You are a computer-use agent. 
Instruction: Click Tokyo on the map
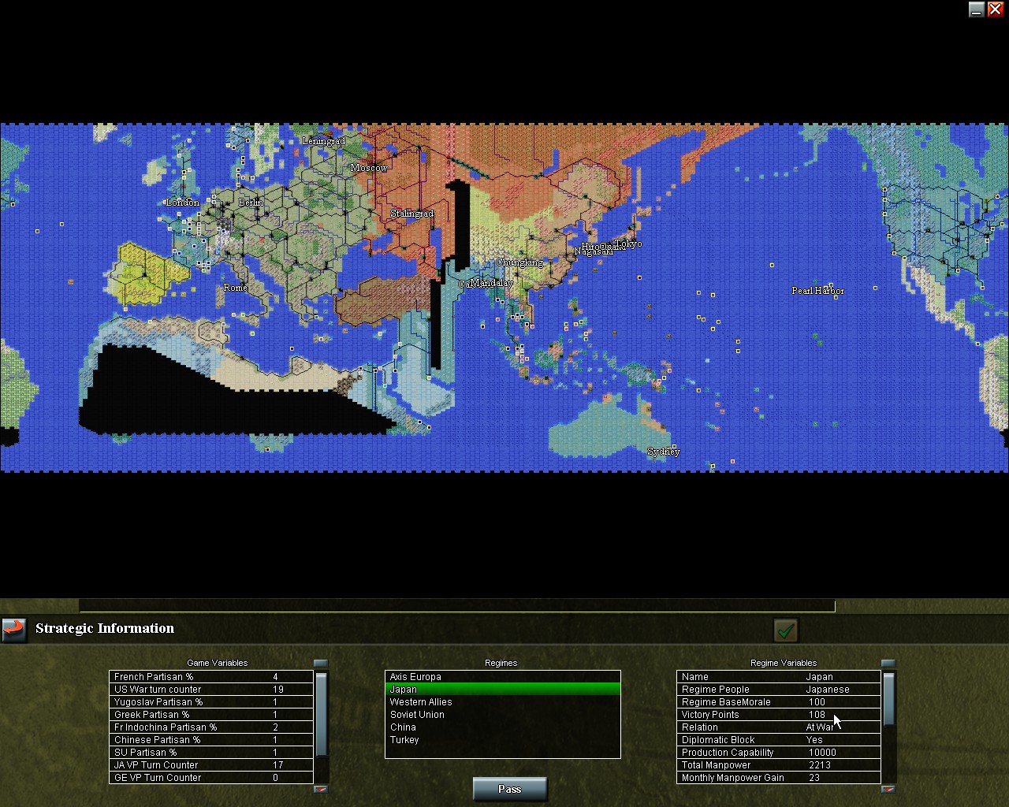point(628,244)
